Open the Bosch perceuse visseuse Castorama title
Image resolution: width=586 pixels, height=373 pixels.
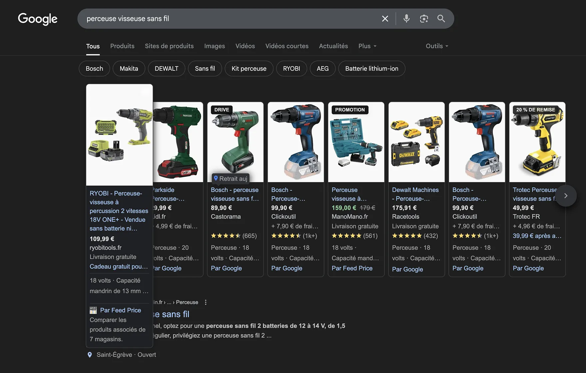point(235,194)
